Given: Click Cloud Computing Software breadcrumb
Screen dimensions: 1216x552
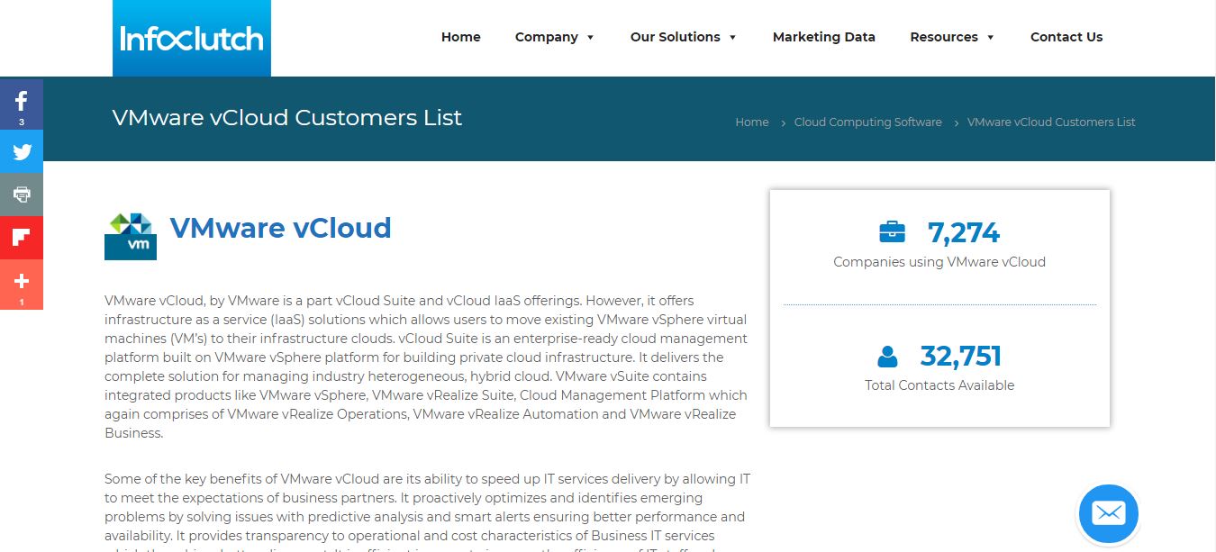Looking at the screenshot, I should tap(868, 122).
